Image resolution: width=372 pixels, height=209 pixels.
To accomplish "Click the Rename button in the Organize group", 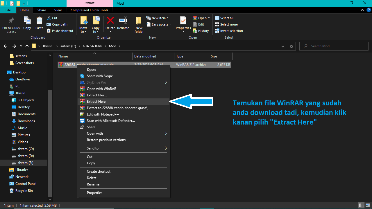I will [123, 23].
